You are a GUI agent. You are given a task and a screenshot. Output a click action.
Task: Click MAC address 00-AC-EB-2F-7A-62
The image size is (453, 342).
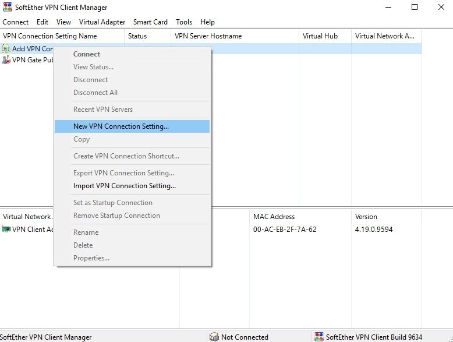pos(285,229)
